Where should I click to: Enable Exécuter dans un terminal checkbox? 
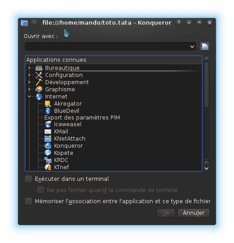28,179
